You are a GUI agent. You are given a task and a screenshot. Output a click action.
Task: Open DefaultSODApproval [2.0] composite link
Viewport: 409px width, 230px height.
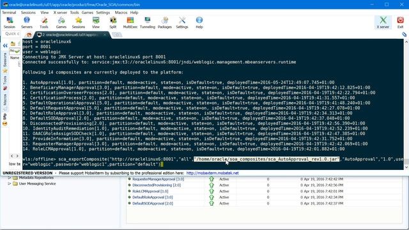click(x=153, y=203)
